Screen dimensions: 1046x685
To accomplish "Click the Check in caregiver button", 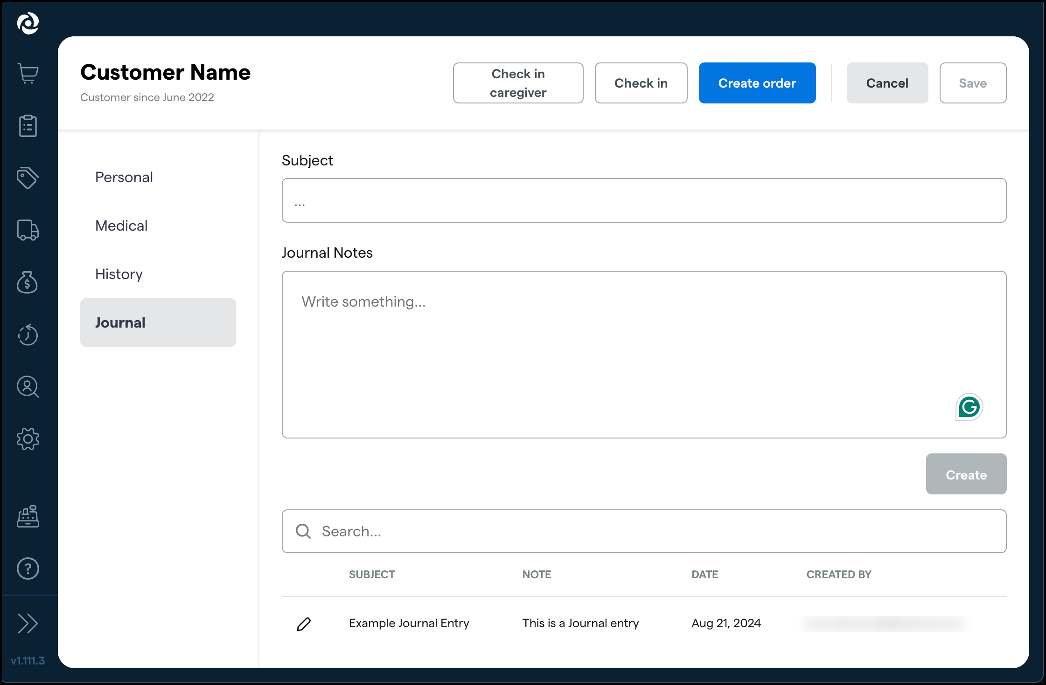I will tap(518, 82).
